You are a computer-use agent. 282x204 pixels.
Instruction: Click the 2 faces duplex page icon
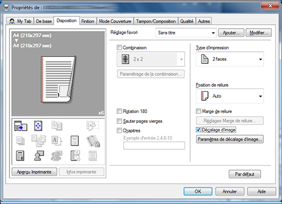click(x=205, y=59)
